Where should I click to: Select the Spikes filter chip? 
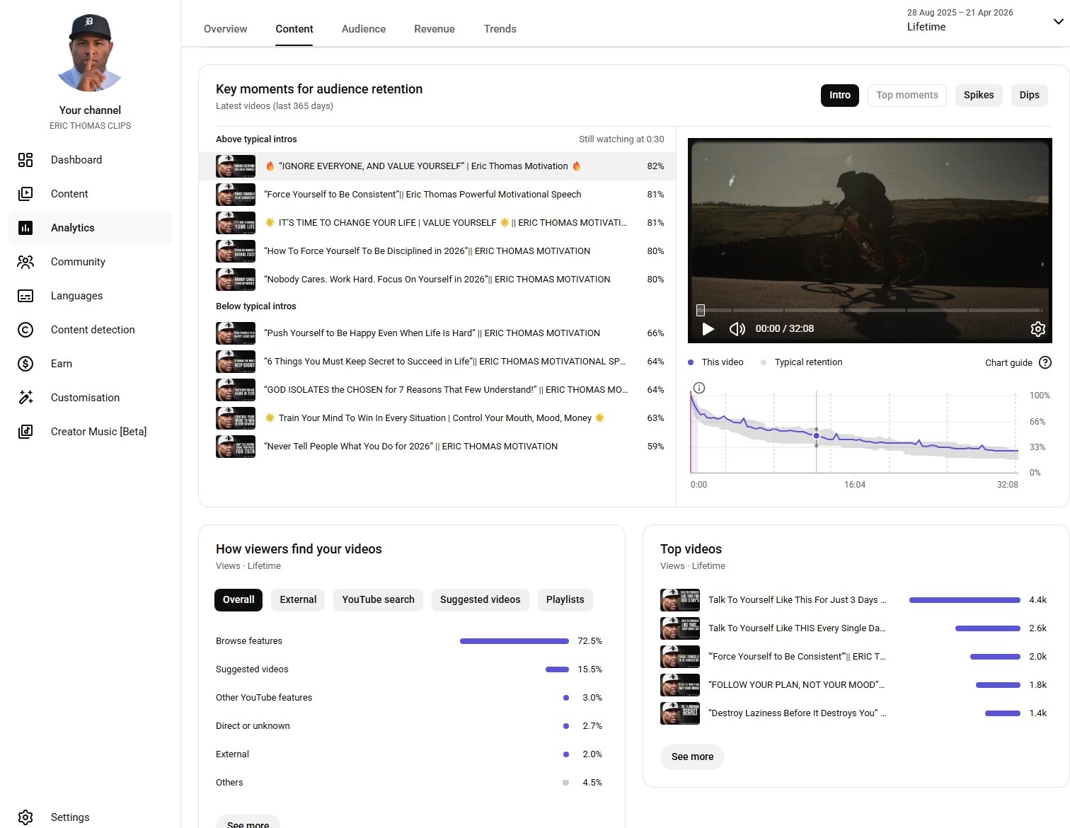(x=978, y=96)
